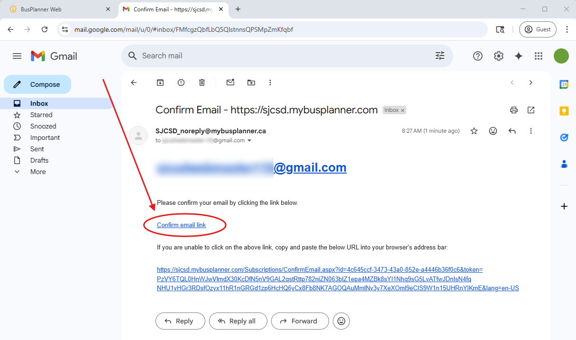Open email in new window icon
Image resolution: width=576 pixels, height=340 pixels.
531,110
